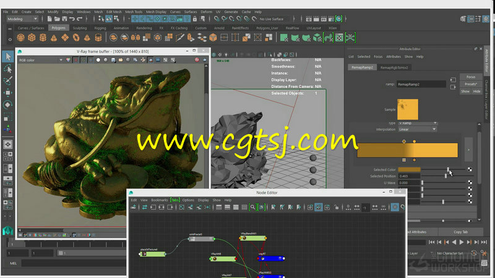This screenshot has width=495, height=278.
Task: Click the Redo arrow in status line
Action: [80, 19]
